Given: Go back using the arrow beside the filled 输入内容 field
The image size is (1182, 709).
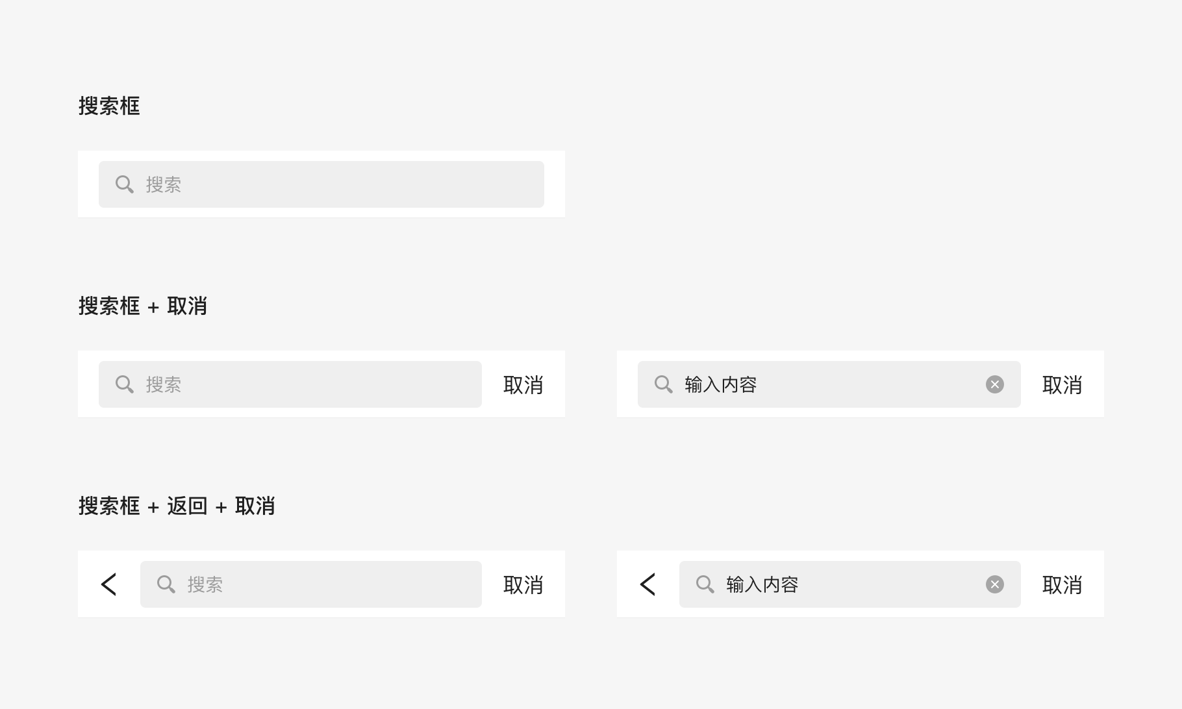Looking at the screenshot, I should [x=648, y=584].
